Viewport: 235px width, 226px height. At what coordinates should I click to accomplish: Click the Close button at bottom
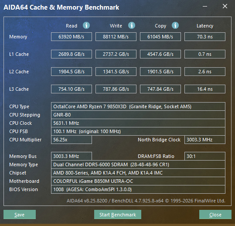(x=215, y=215)
